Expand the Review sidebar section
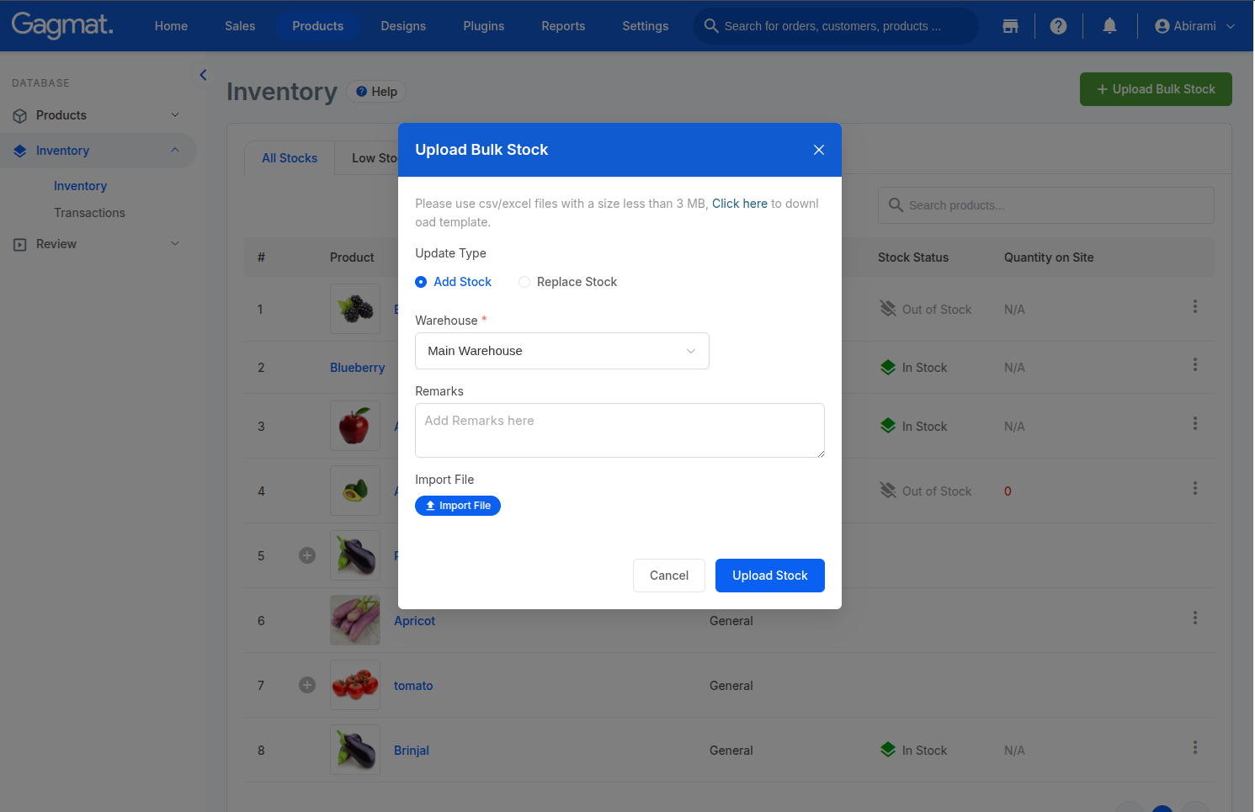 point(98,244)
